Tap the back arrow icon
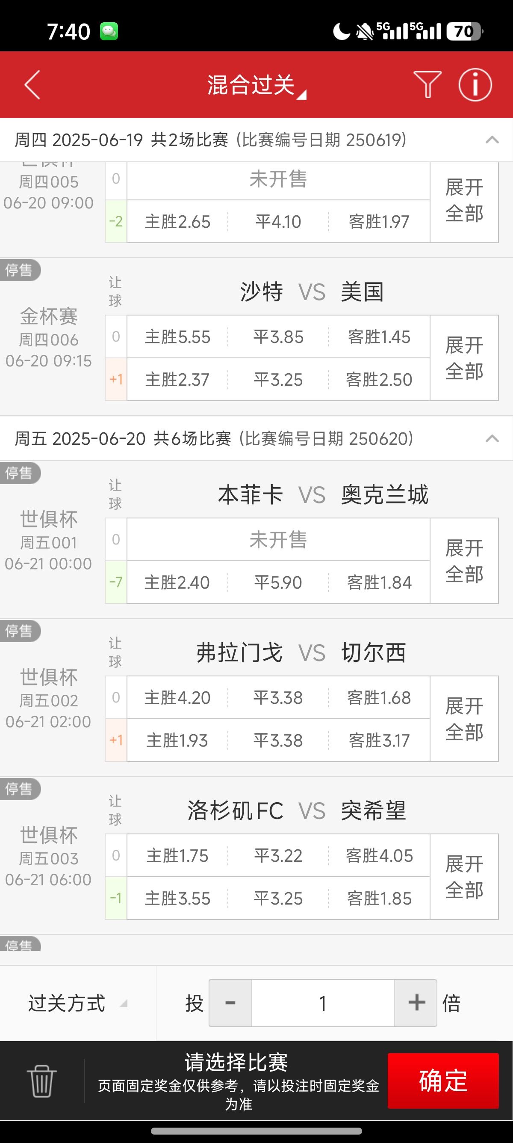The image size is (513, 1143). 32,85
